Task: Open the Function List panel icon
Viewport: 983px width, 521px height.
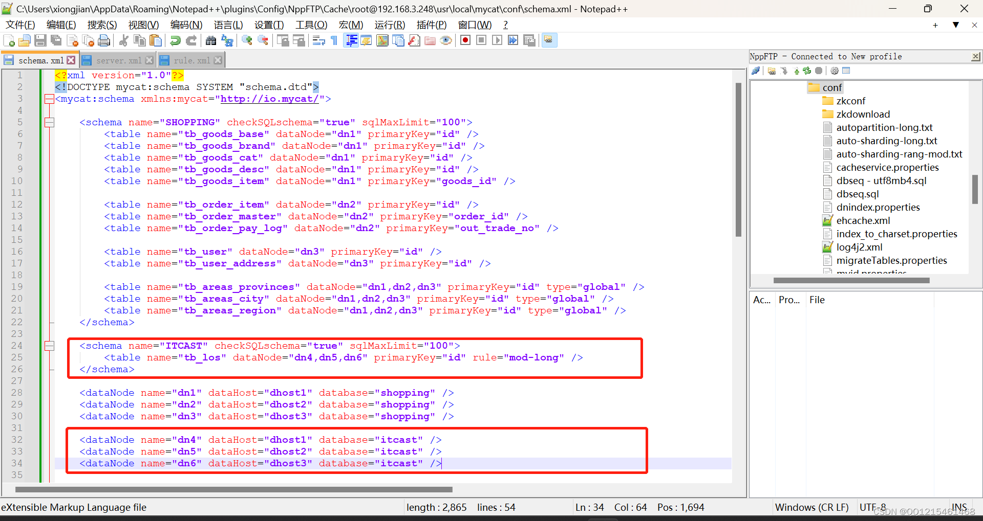Action: pyautogui.click(x=414, y=40)
